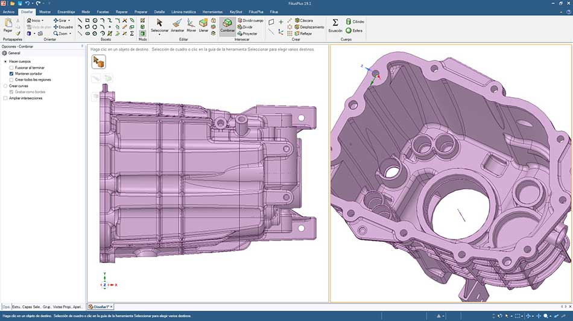Create an Esfera body
573x321 pixels.
tap(355, 30)
